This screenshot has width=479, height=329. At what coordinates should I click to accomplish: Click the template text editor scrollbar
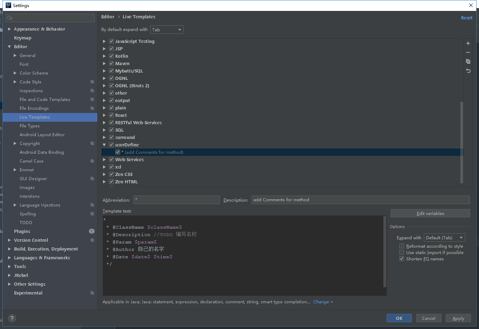[385, 252]
